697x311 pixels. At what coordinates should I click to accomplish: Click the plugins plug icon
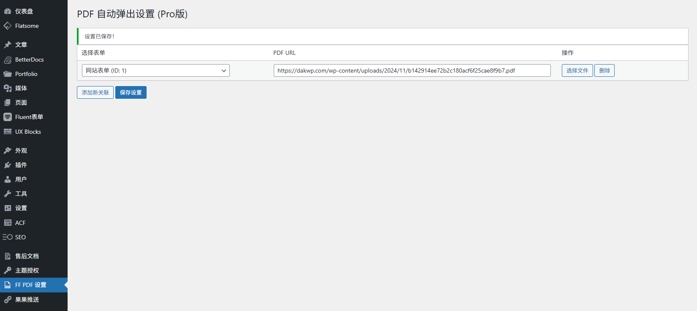coord(8,165)
